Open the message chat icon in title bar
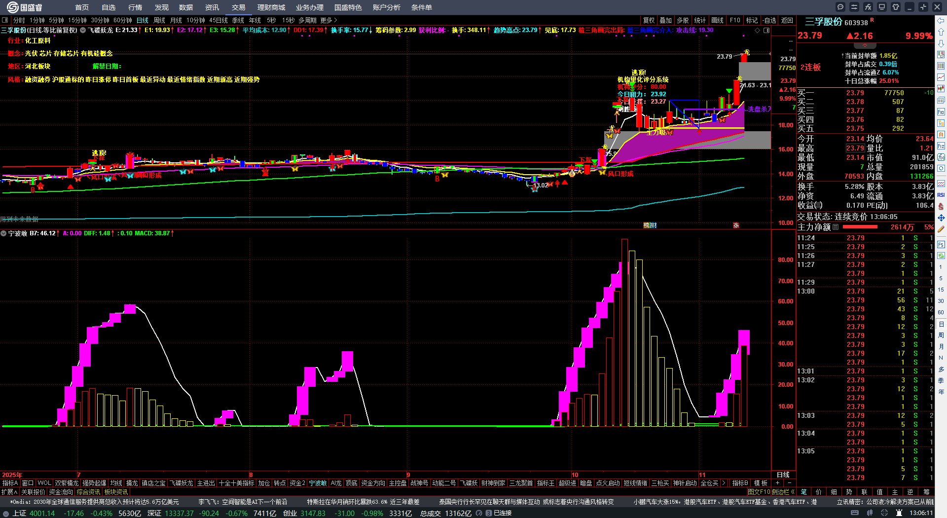The image size is (947, 518). pyautogui.click(x=840, y=7)
